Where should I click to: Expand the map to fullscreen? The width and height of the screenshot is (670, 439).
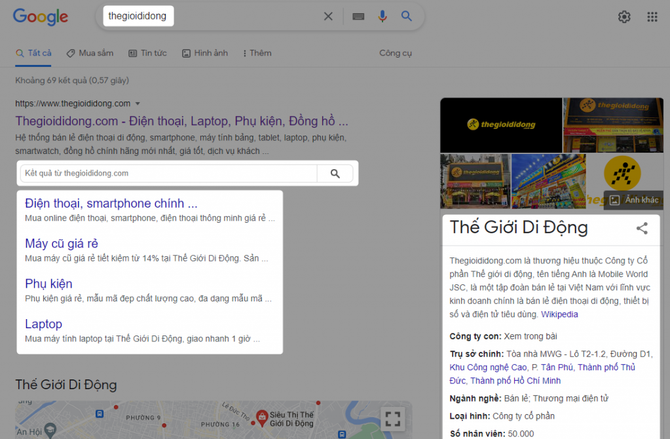point(393,419)
